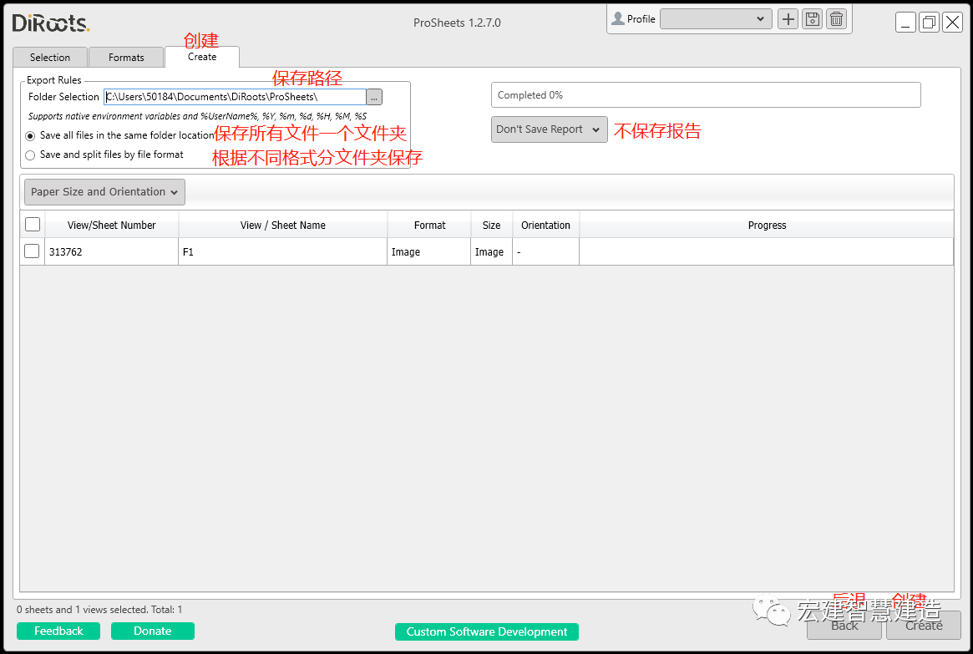Click the Format column header

pyautogui.click(x=429, y=226)
